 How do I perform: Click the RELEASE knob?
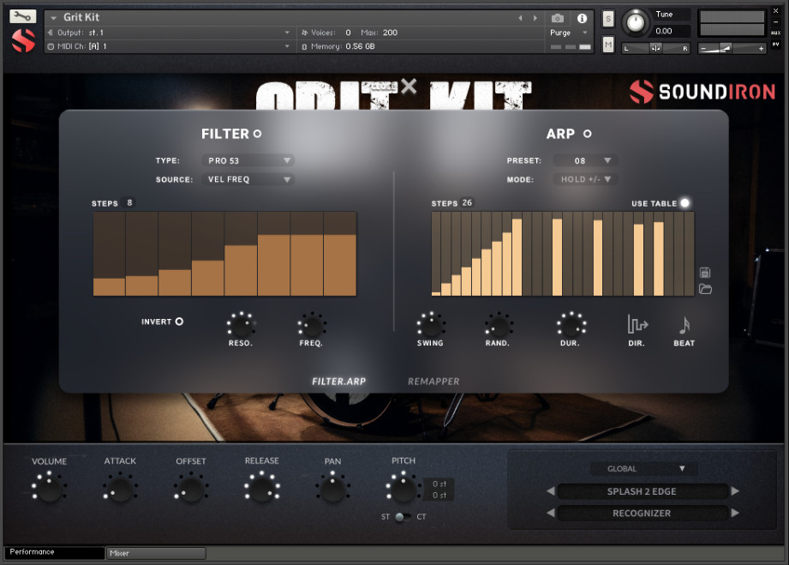pos(261,488)
